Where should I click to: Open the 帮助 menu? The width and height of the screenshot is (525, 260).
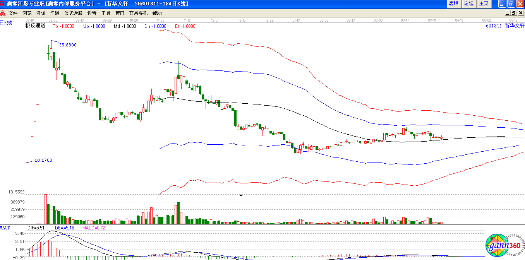(x=157, y=13)
